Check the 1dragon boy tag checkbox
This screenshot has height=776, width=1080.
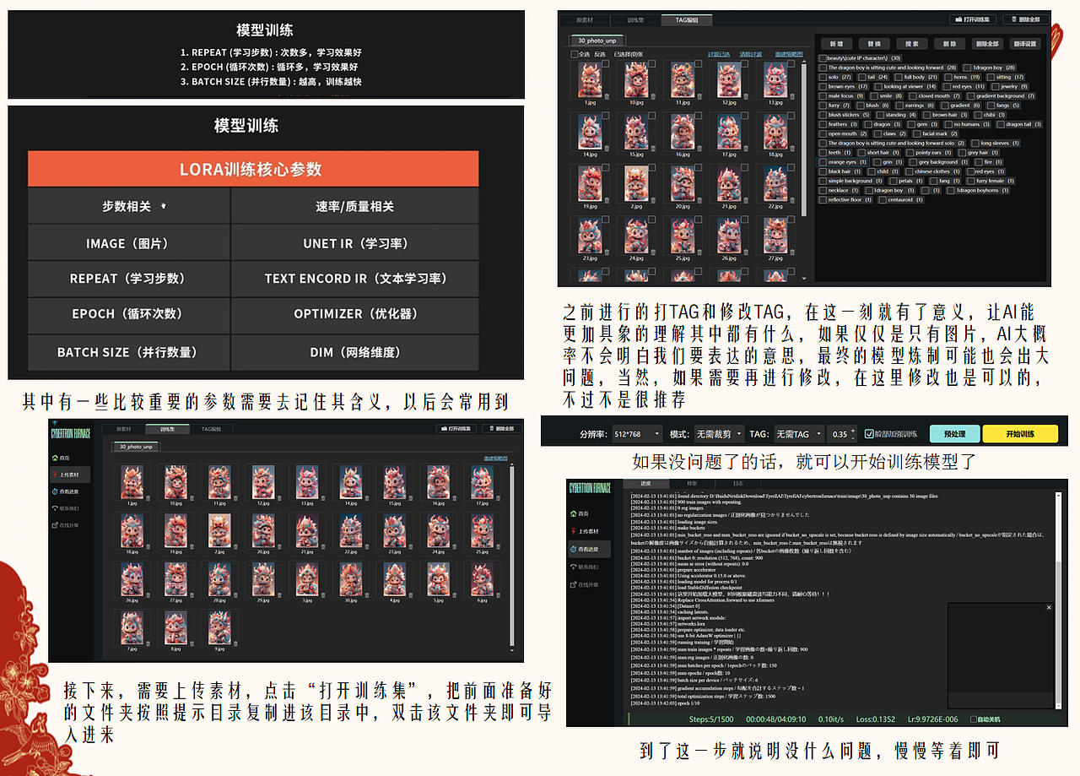tap(968, 68)
